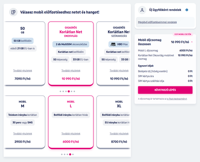The height and width of the screenshot is (162, 200).
Task: Jump to last dot of net package carousel
Action: click(74, 91)
